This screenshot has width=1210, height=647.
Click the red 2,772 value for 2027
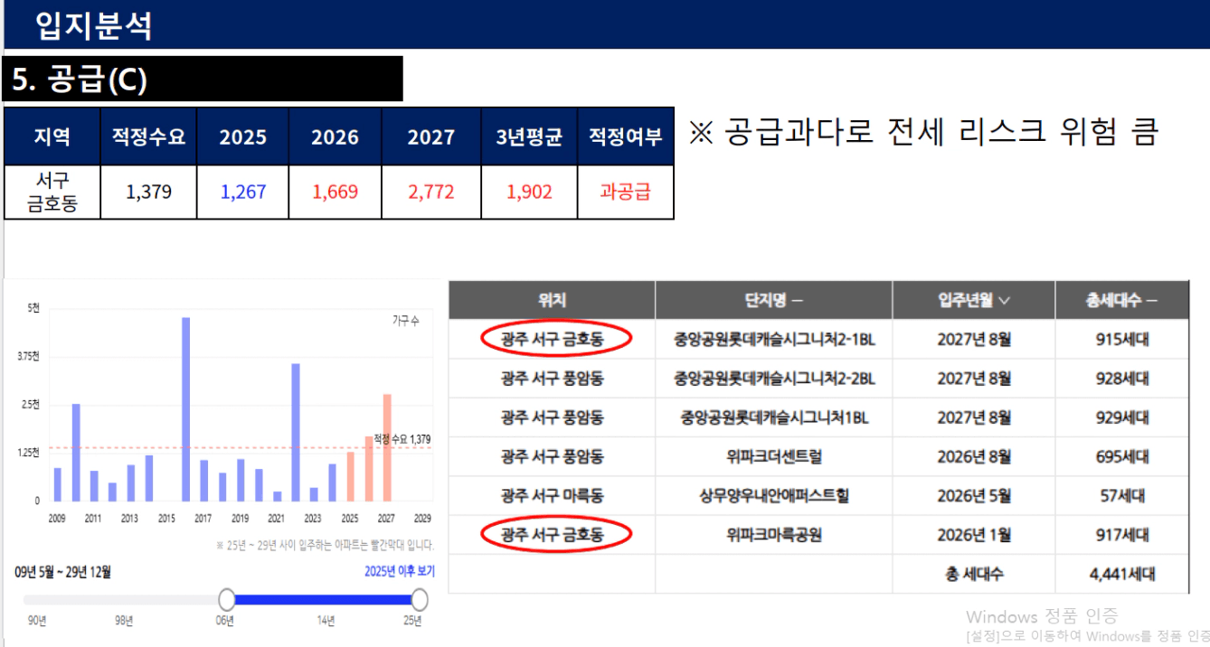[431, 192]
